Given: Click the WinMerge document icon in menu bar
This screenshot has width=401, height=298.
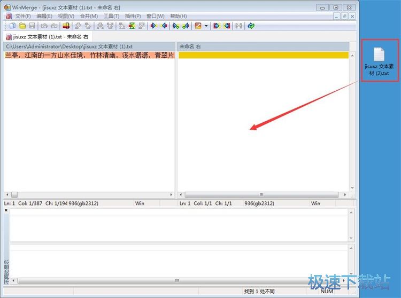Looking at the screenshot, I should pos(9,16).
